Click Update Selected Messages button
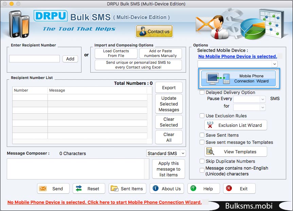The width and height of the screenshot is (293, 211). (x=169, y=104)
